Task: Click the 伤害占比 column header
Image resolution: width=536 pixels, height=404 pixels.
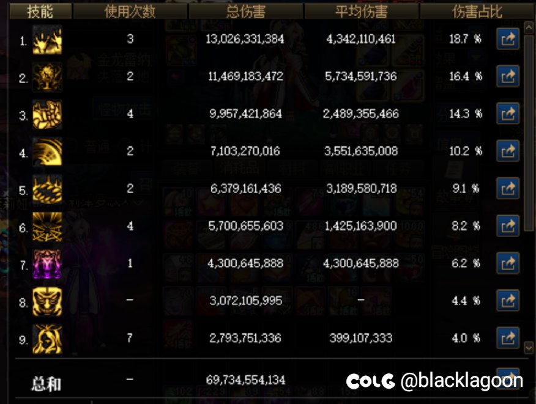Action: (x=477, y=11)
